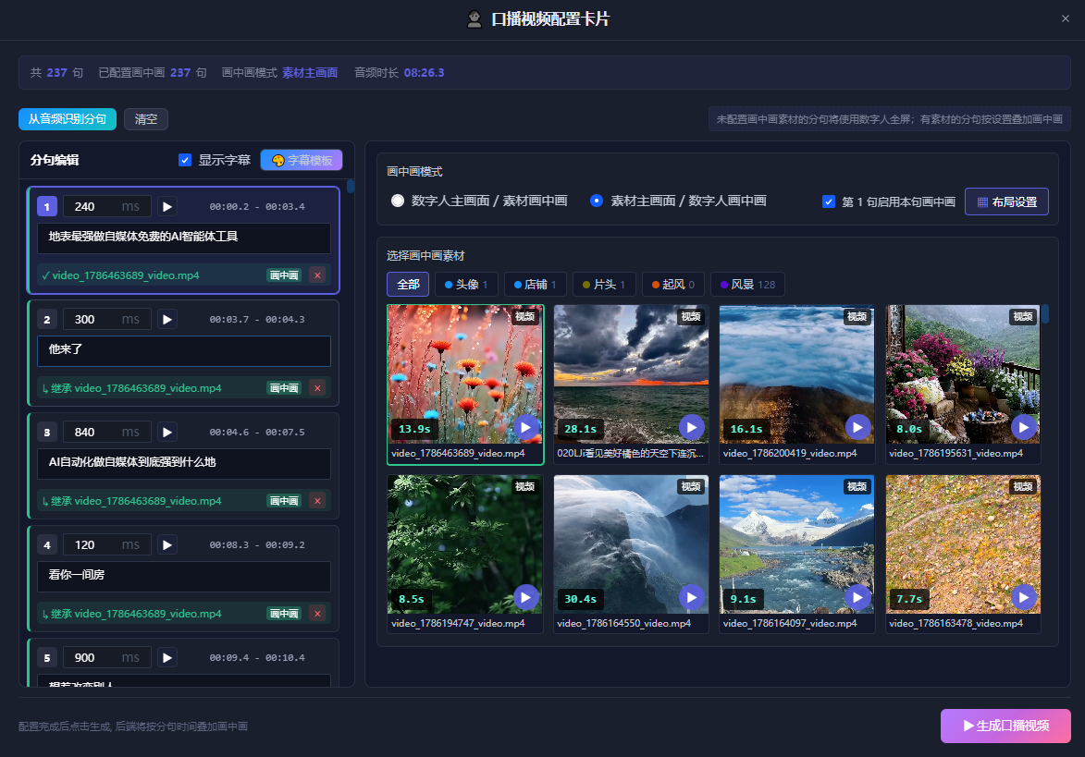Remove inherited material from sentence 4
This screenshot has height=757, width=1085.
coord(317,613)
